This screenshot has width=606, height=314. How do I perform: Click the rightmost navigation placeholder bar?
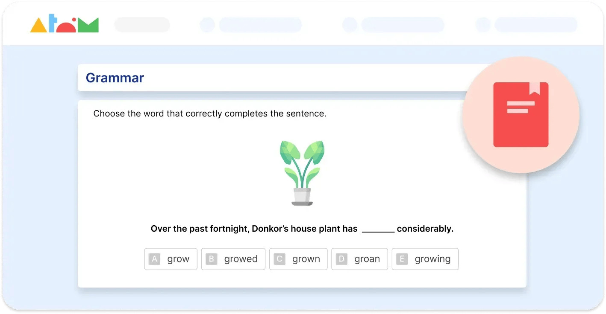coord(535,25)
